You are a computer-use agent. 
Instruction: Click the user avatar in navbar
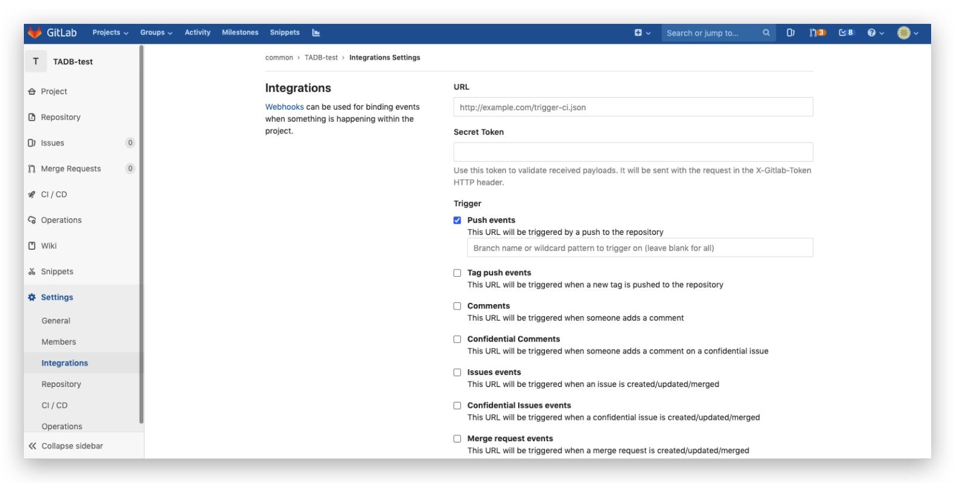click(904, 33)
